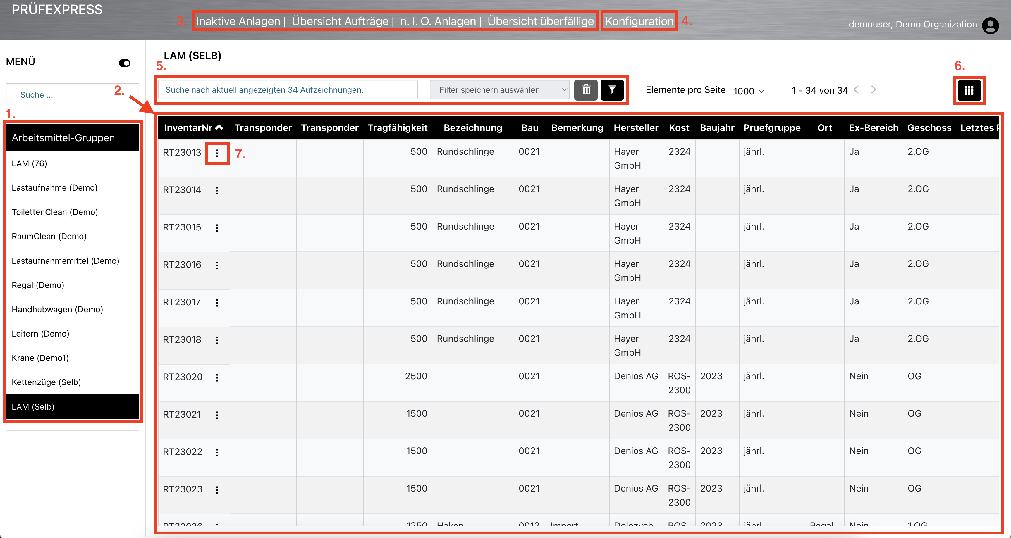The height and width of the screenshot is (538, 1011).
Task: Select LAM (76) in the sidebar
Action: tap(73, 164)
